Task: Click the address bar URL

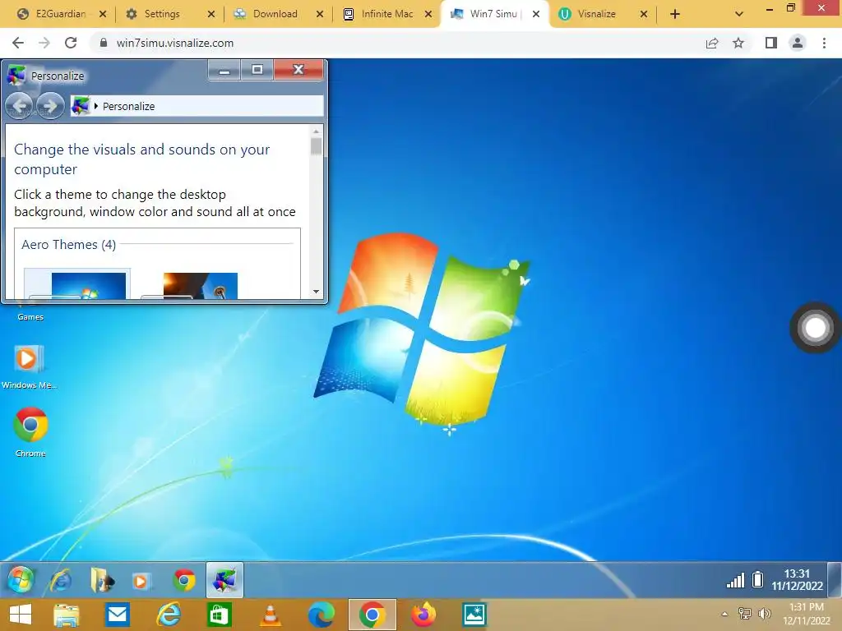Action: click(175, 44)
